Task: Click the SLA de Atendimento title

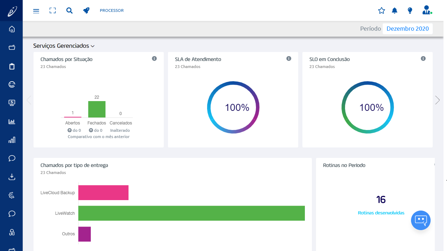Action: [198, 59]
